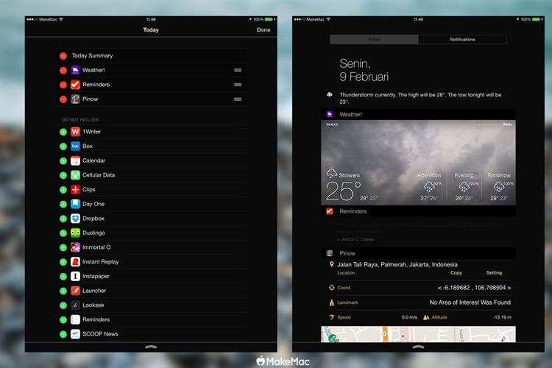This screenshot has width=552, height=368.
Task: Remove active Reminders widget with red minus
Action: (63, 85)
